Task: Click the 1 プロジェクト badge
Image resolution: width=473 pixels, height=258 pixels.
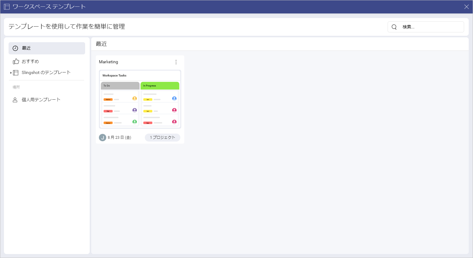Action: point(163,138)
